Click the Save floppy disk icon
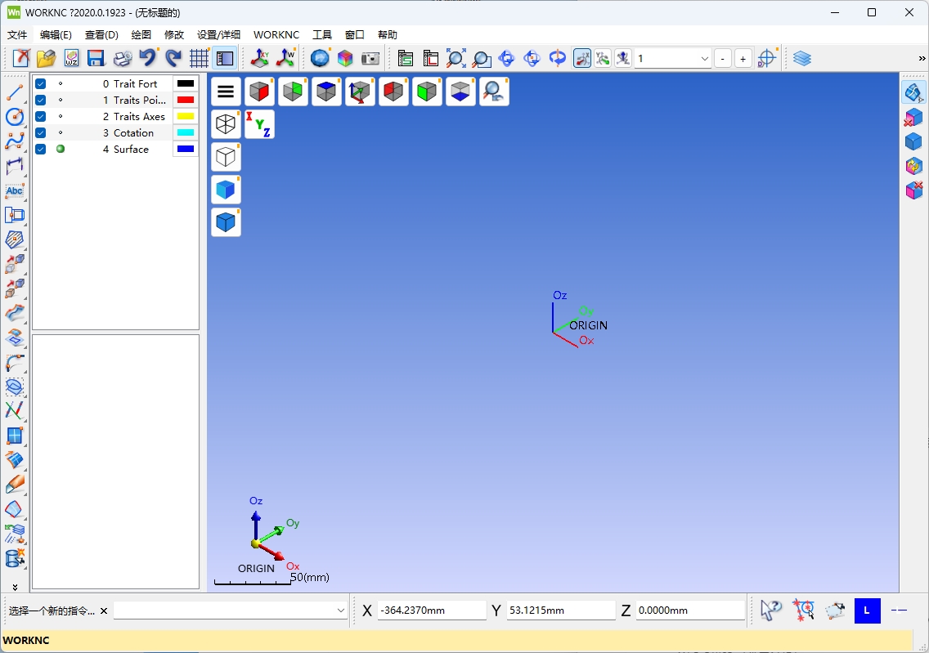929x653 pixels. coord(96,58)
